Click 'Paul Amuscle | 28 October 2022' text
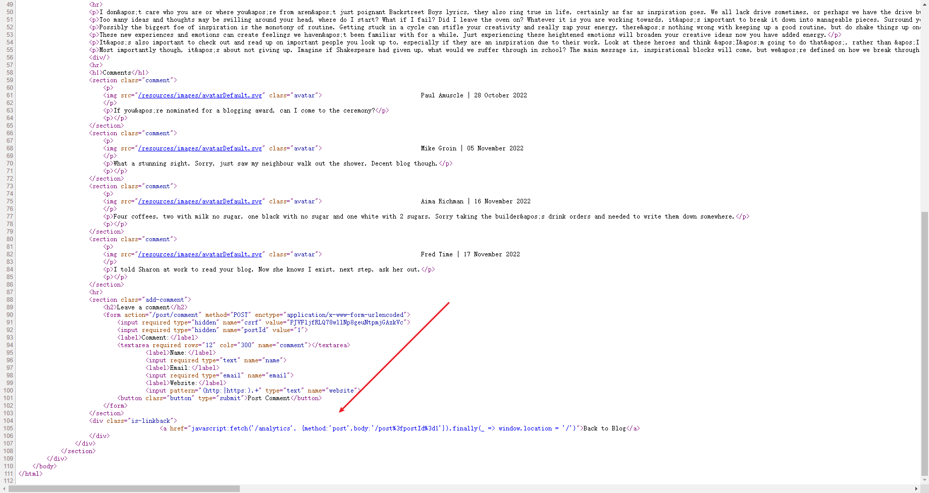Viewport: 929px width, 493px height. coord(474,95)
